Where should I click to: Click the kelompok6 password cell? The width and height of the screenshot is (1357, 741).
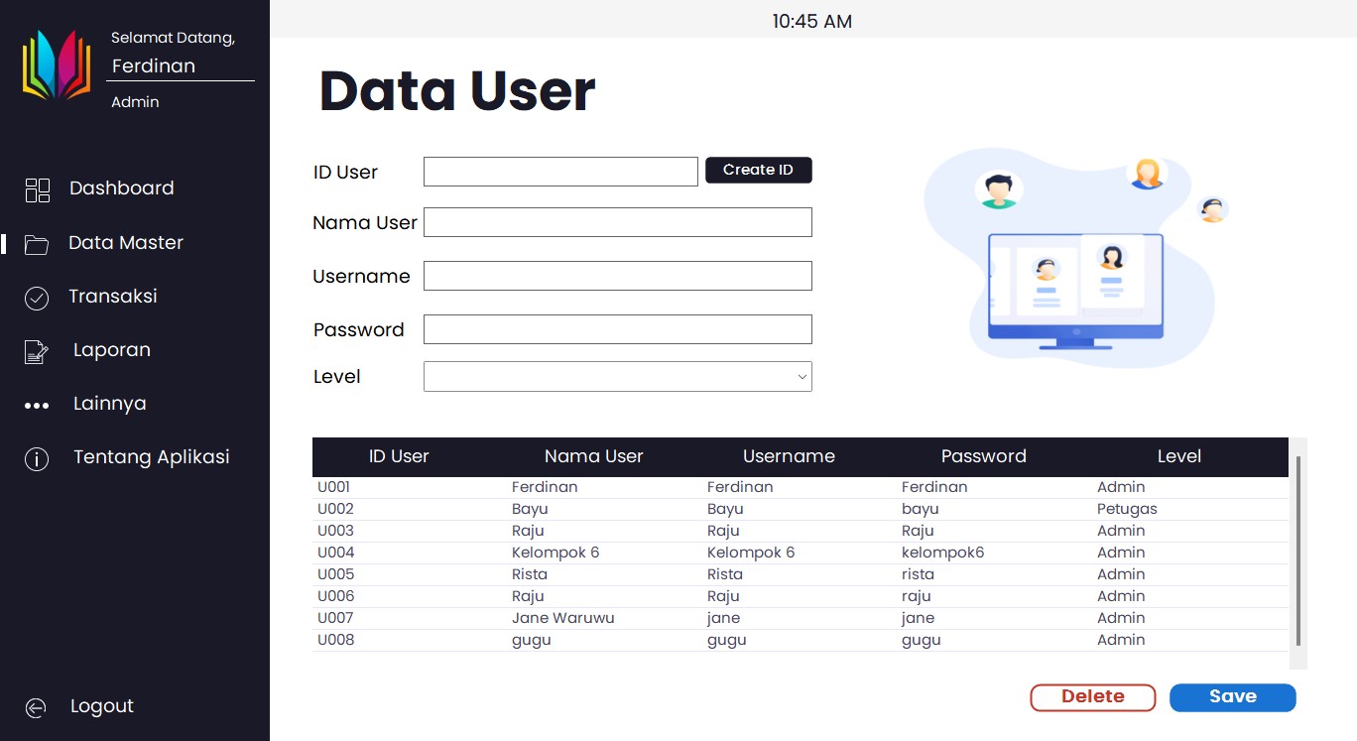pos(942,553)
